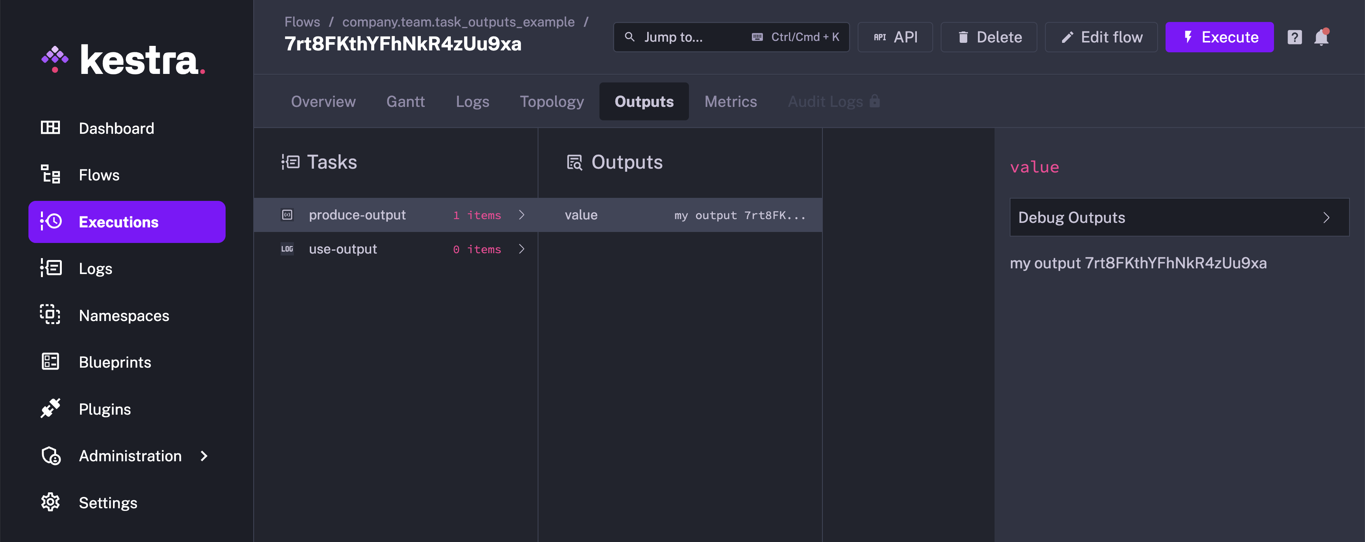
Task: Open the Dashboard from the sidebar
Action: (116, 128)
